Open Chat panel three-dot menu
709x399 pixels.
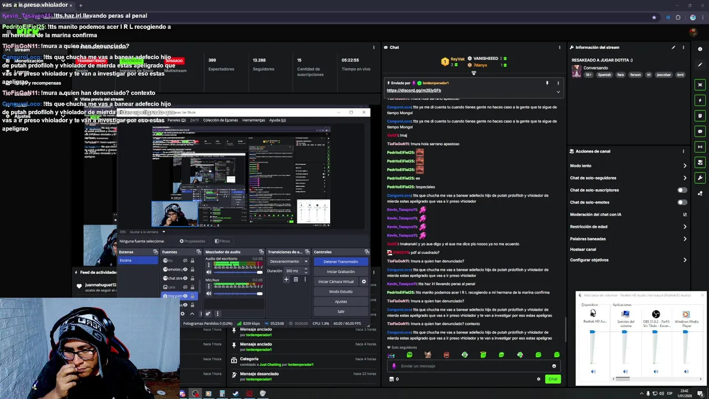click(559, 48)
